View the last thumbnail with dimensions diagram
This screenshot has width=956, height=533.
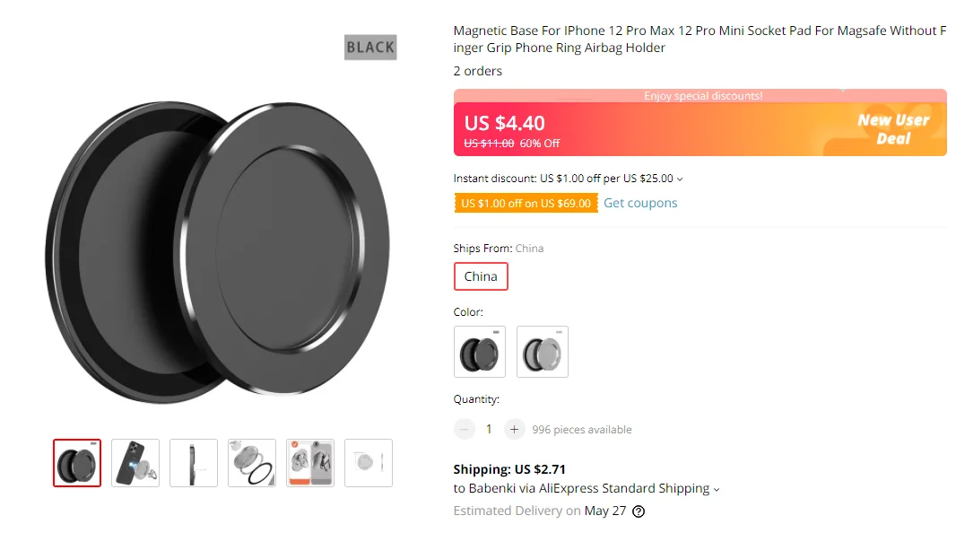tap(369, 463)
